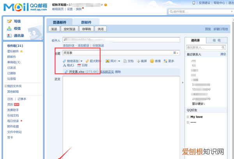Screen dimensions: 234x159
Task: Click the star next to 星标邮件
Action: pos(21,51)
